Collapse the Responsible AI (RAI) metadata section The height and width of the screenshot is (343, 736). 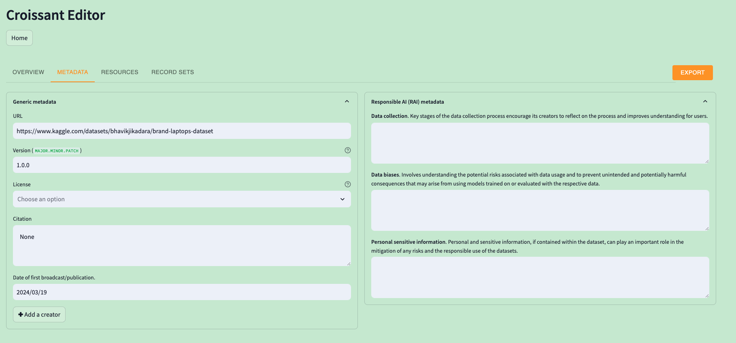click(x=705, y=102)
